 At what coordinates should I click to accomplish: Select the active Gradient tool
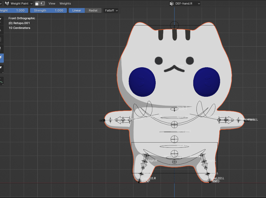pos(2,58)
